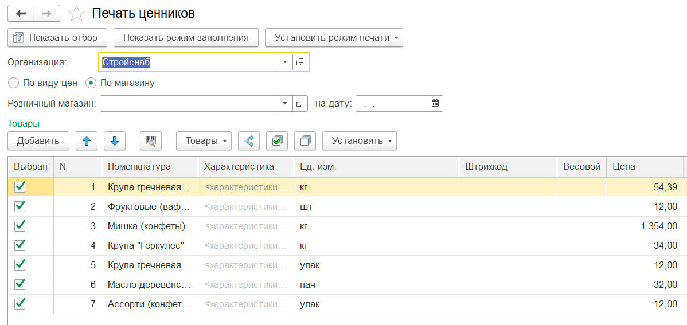The image size is (687, 325).
Task: Click the split rows arrow icon
Action: [x=248, y=141]
